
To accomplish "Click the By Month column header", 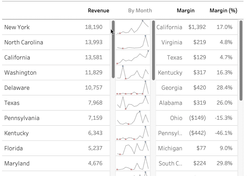I will (140, 11).
